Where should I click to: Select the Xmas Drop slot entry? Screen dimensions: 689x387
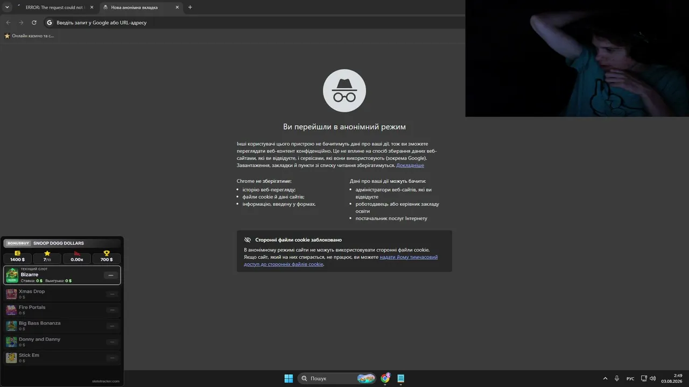[x=62, y=294]
